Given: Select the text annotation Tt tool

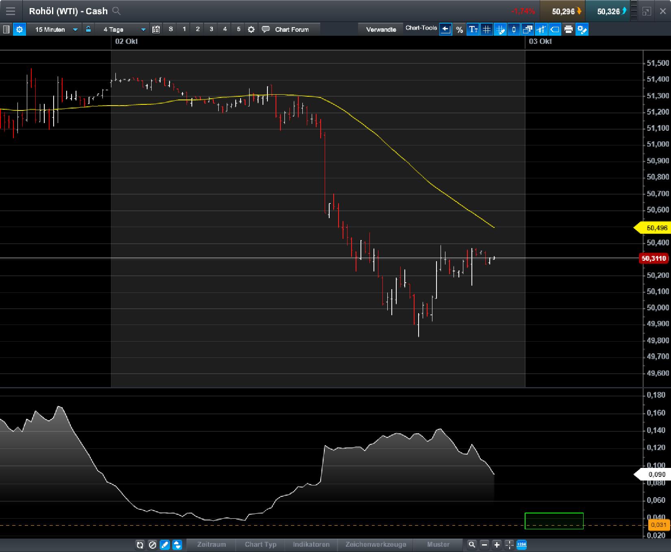Looking at the screenshot, I should (x=473, y=29).
